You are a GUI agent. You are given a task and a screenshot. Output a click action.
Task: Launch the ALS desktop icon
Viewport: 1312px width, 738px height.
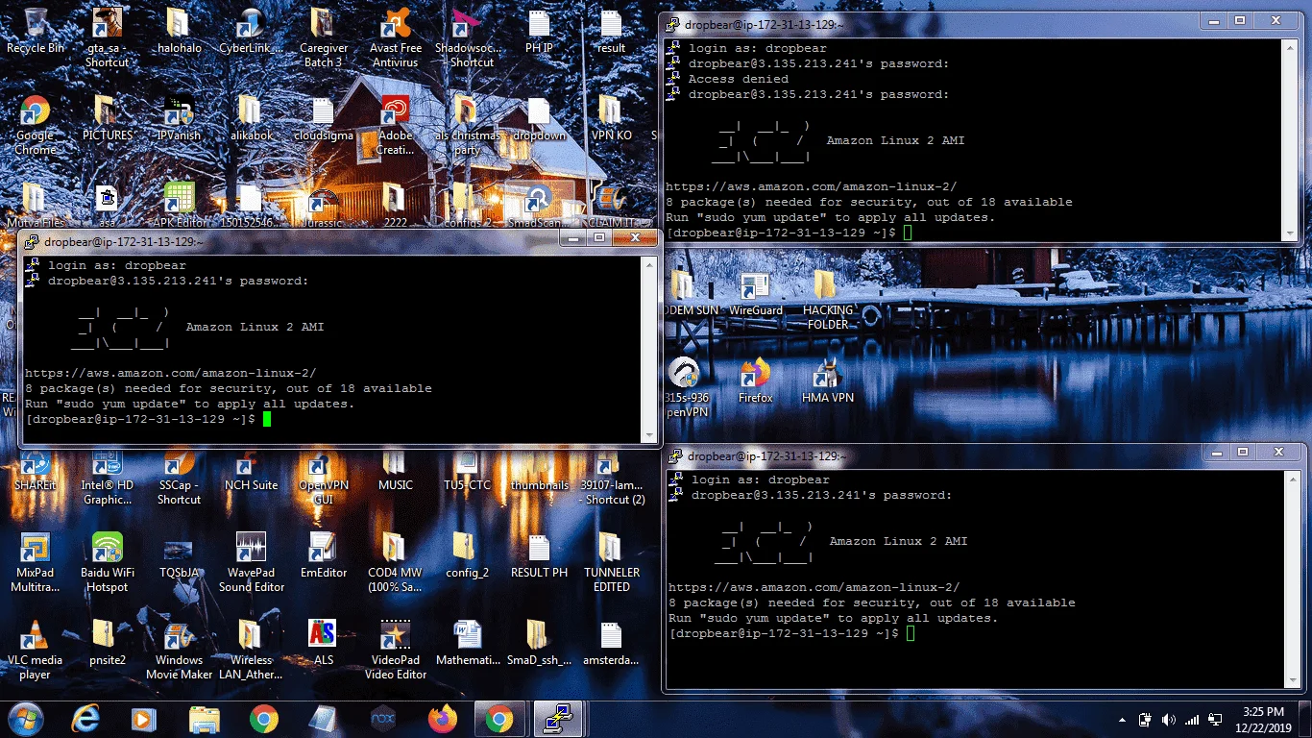pos(324,644)
